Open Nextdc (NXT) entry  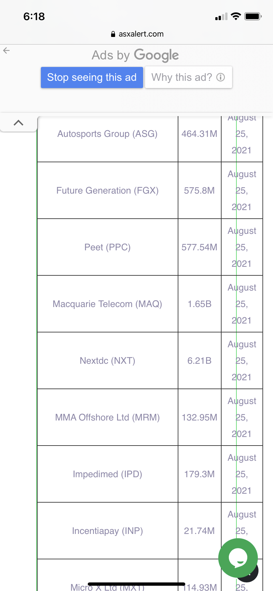tap(107, 361)
